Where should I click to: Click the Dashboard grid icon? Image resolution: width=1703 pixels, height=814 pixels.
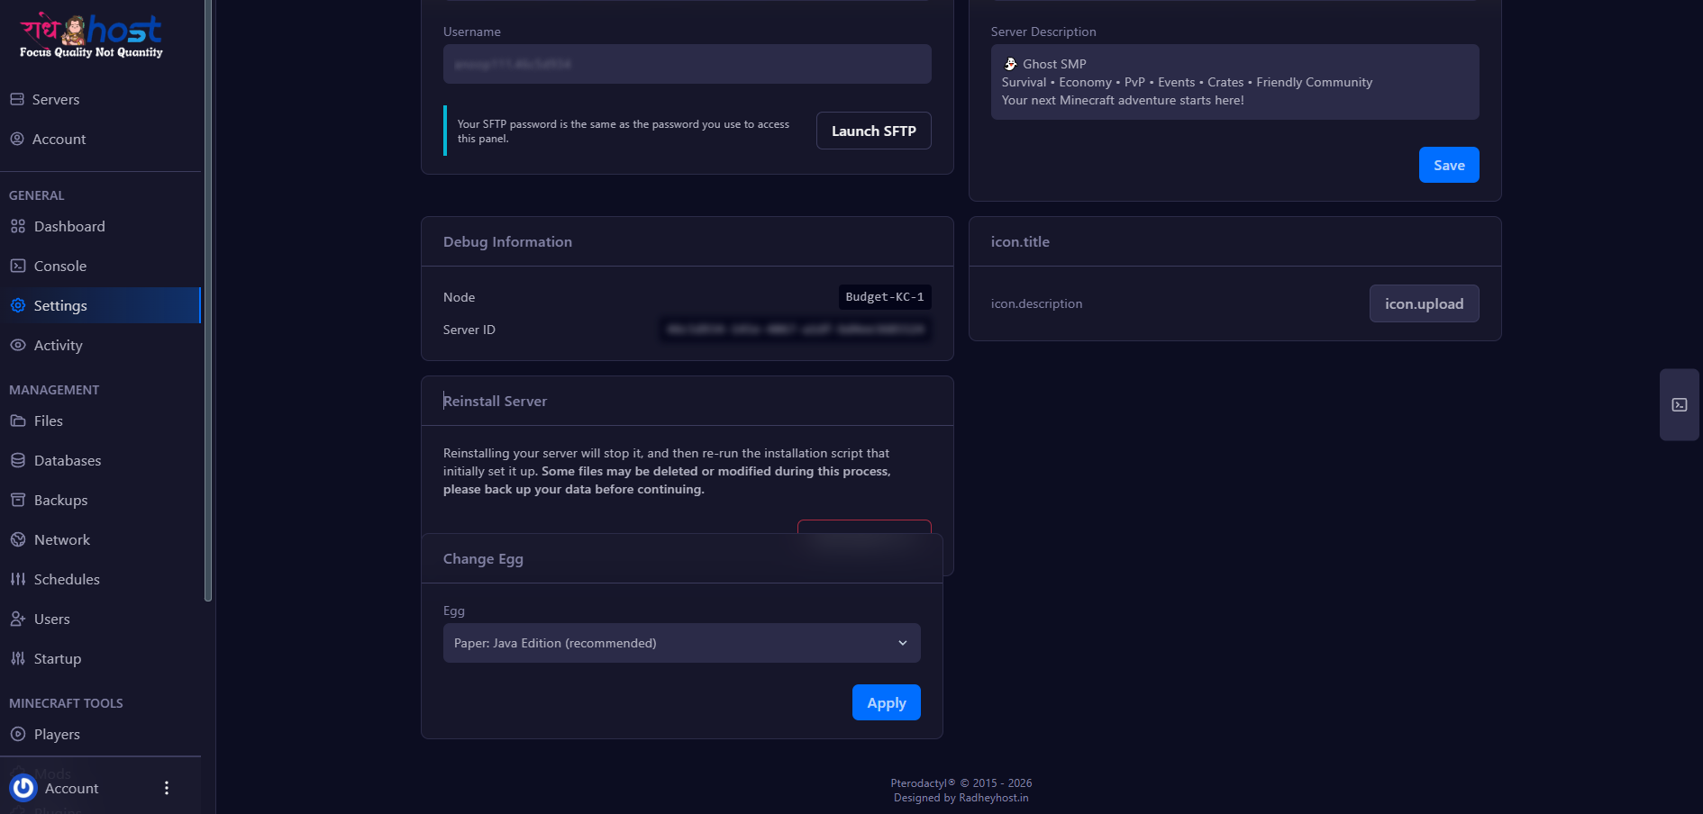18,226
